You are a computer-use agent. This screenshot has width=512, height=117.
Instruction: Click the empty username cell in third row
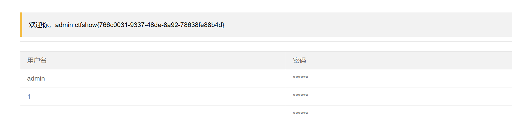(153, 111)
